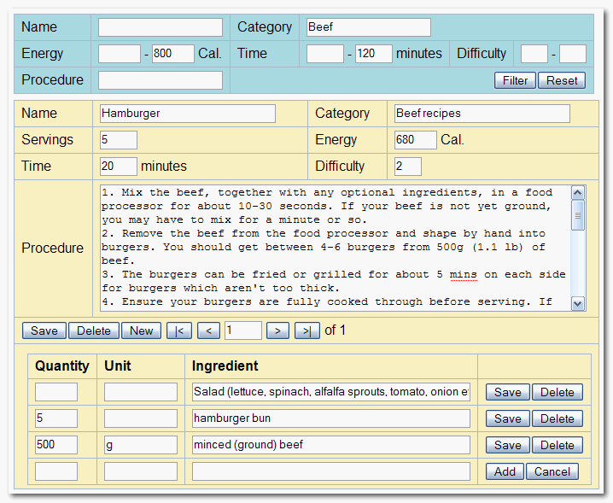Viewport: 613px width, 503px height.
Task: Delete the current recipe record
Action: tap(93, 330)
